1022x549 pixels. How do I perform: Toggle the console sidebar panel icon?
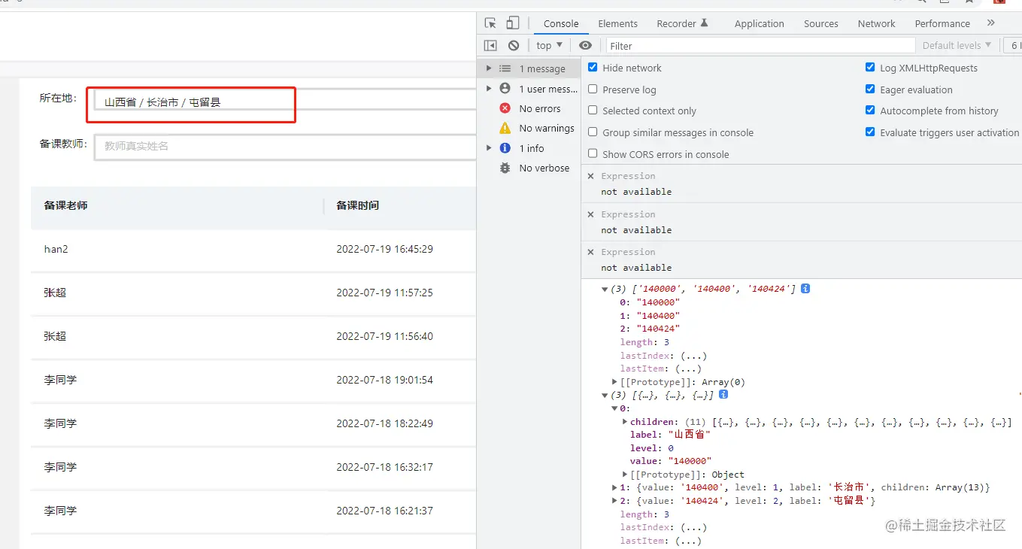click(x=490, y=45)
